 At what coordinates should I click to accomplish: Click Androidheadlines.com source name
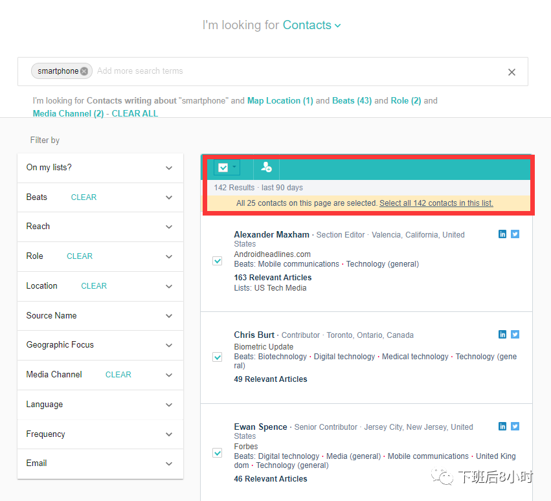(x=273, y=254)
